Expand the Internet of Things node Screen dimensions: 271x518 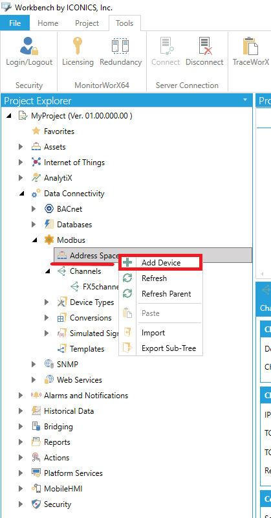(21, 163)
